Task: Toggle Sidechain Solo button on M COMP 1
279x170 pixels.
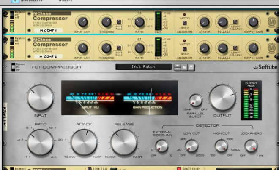Action: tap(184, 23)
